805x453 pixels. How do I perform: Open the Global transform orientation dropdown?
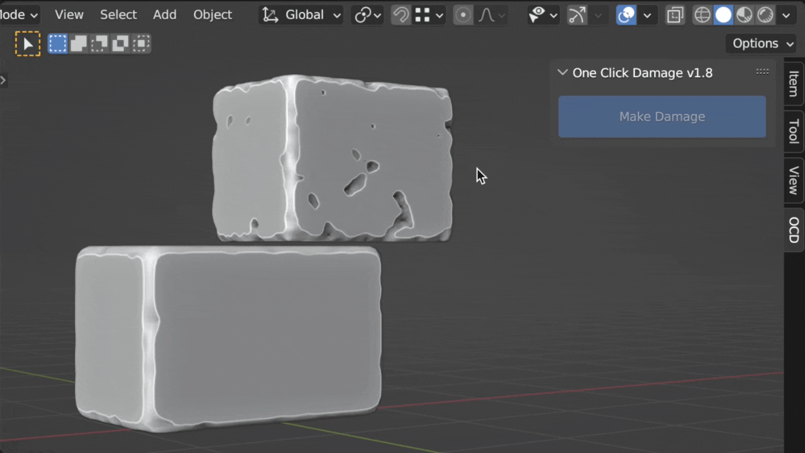click(x=301, y=14)
